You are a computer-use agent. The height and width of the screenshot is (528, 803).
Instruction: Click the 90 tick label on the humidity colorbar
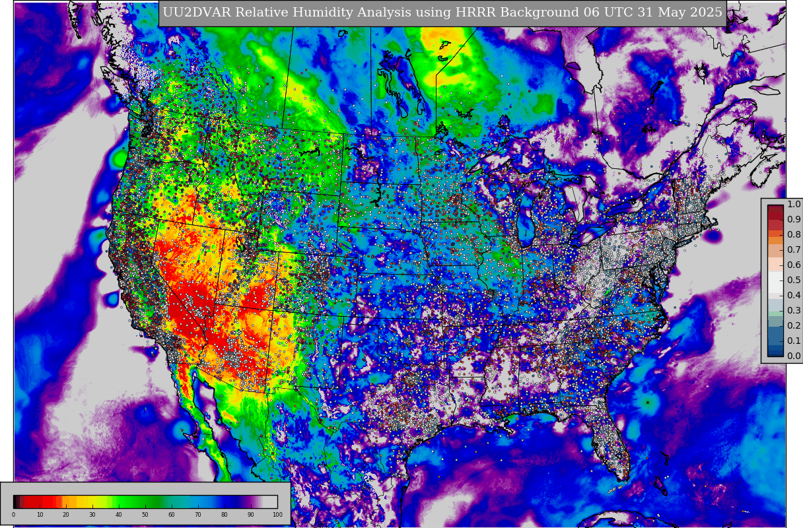(251, 515)
